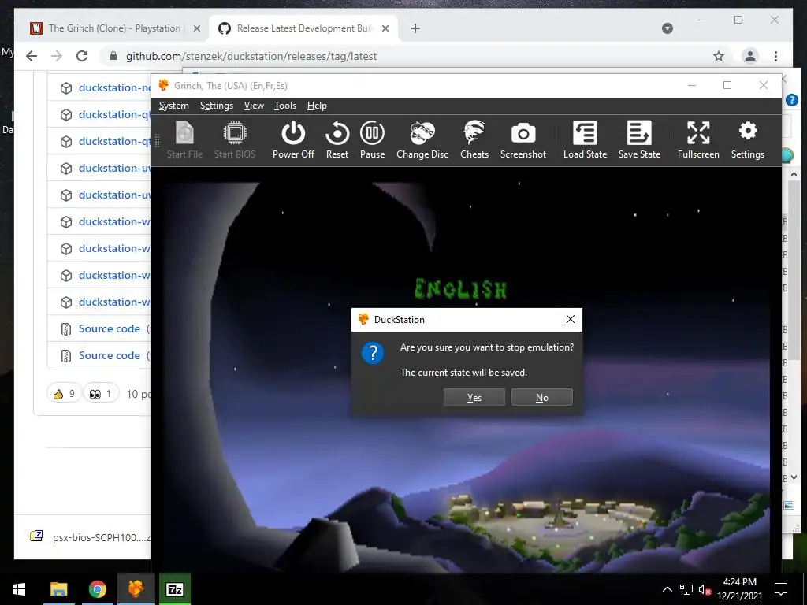Click the network tray icon

coord(686,589)
